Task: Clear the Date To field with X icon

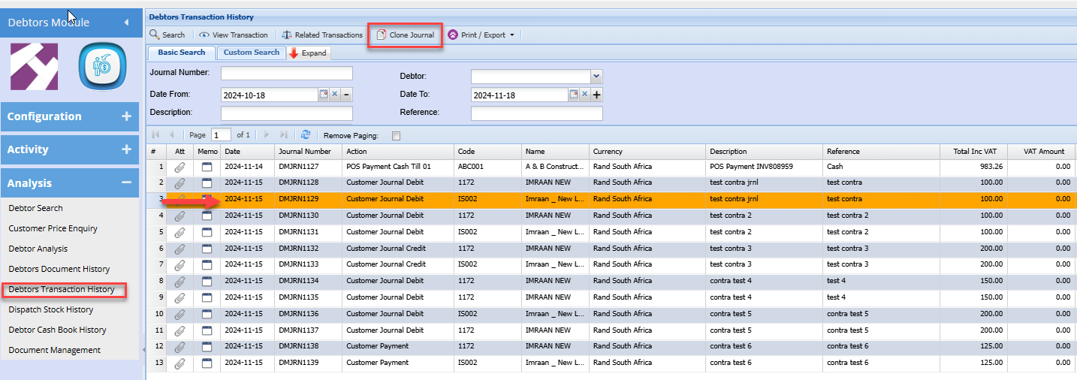Action: click(x=584, y=95)
